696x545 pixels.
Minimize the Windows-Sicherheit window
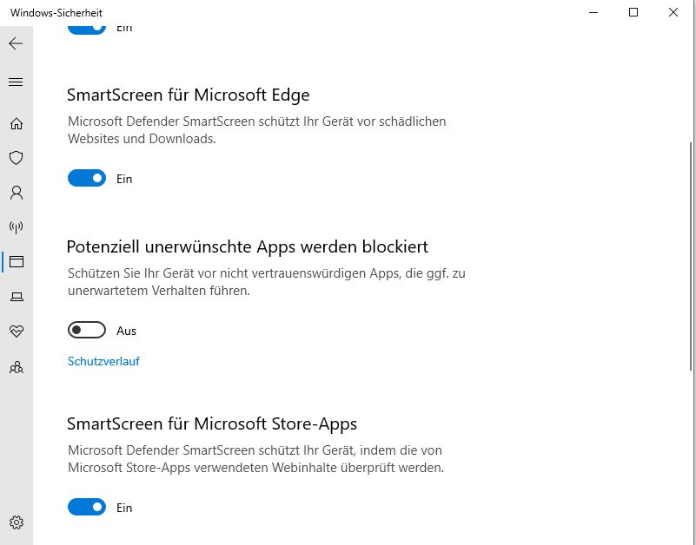coord(593,12)
